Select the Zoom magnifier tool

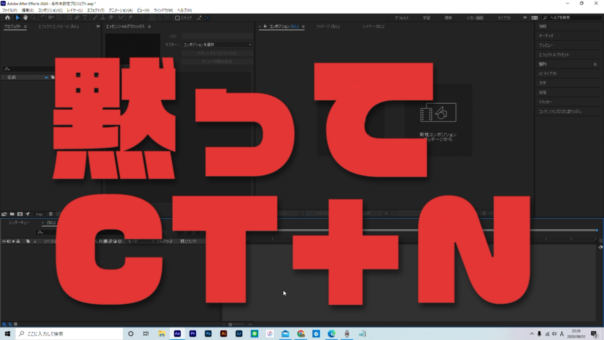click(x=33, y=18)
